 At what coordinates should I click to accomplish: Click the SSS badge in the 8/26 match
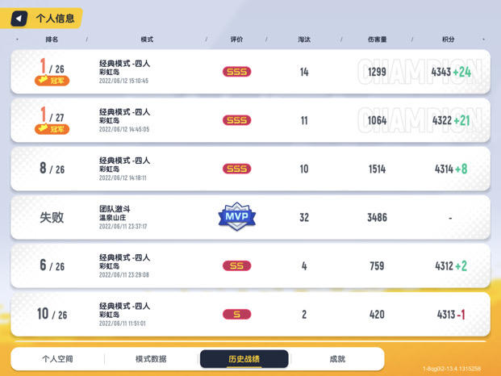[236, 169]
